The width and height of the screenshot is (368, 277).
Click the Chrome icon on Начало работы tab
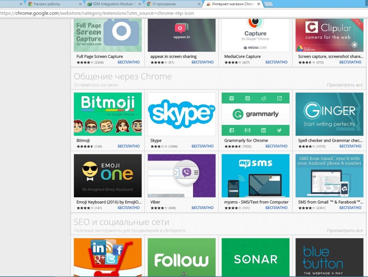click(x=30, y=4)
